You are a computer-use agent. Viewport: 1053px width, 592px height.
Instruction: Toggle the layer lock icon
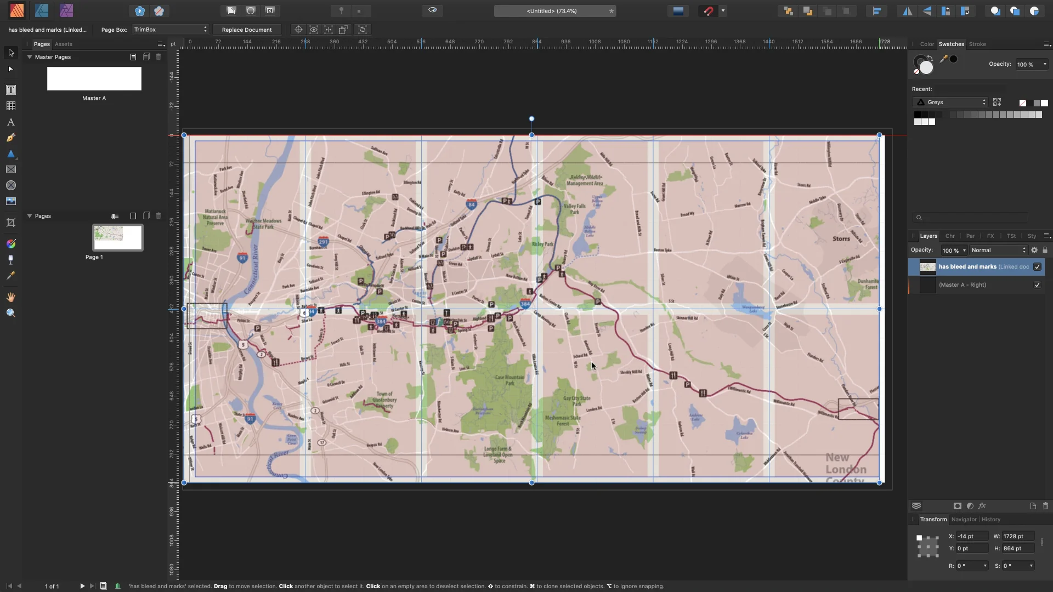[x=1045, y=250]
